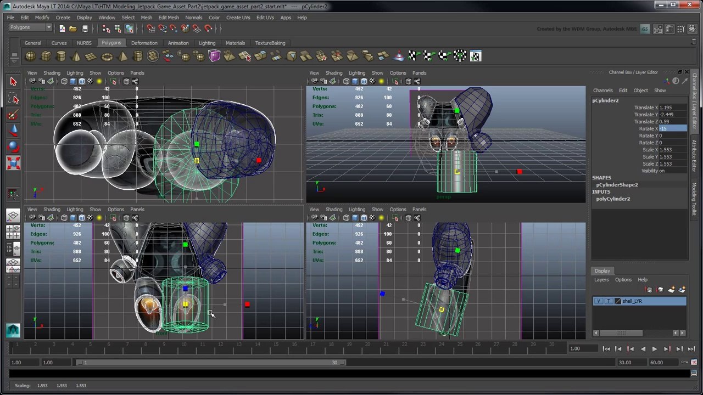This screenshot has width=703, height=395.
Task: Activate the Paint selection tool
Action: tap(13, 114)
